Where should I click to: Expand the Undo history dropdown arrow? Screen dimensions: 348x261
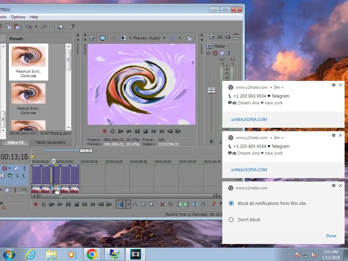(x=36, y=27)
